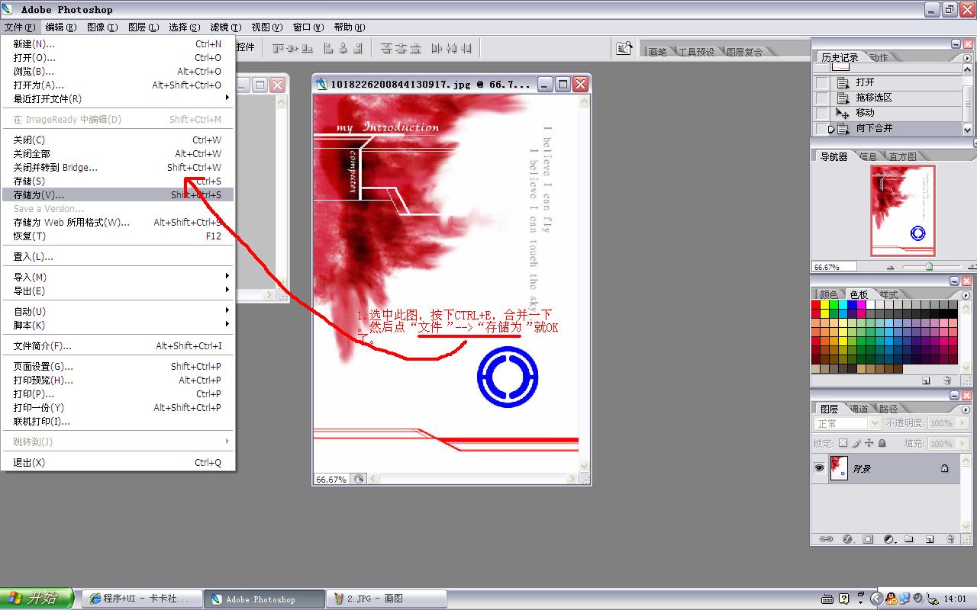Image resolution: width=977 pixels, height=610 pixels.
Task: Open the Swatches panel flyout menu arrow
Action: tap(966, 294)
